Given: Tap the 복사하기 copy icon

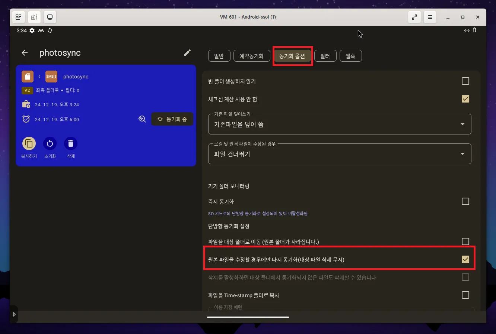Looking at the screenshot, I should click(29, 143).
